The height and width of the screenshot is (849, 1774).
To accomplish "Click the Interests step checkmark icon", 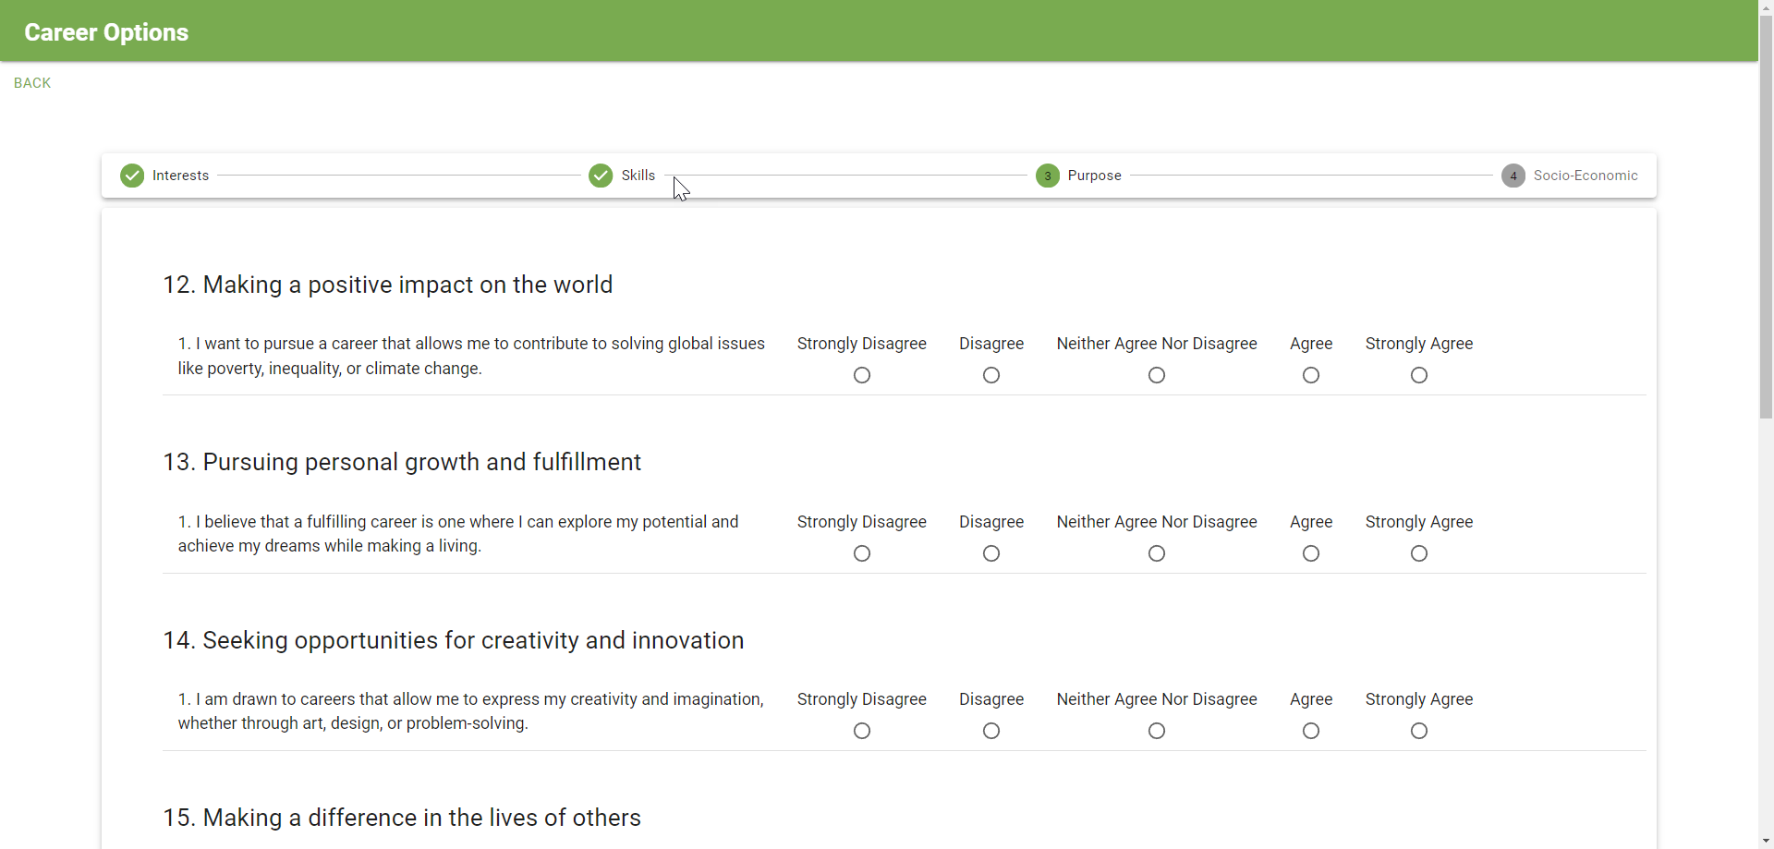I will (x=132, y=176).
